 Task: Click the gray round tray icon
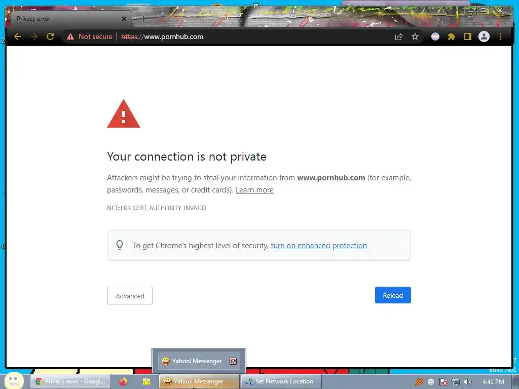431,382
